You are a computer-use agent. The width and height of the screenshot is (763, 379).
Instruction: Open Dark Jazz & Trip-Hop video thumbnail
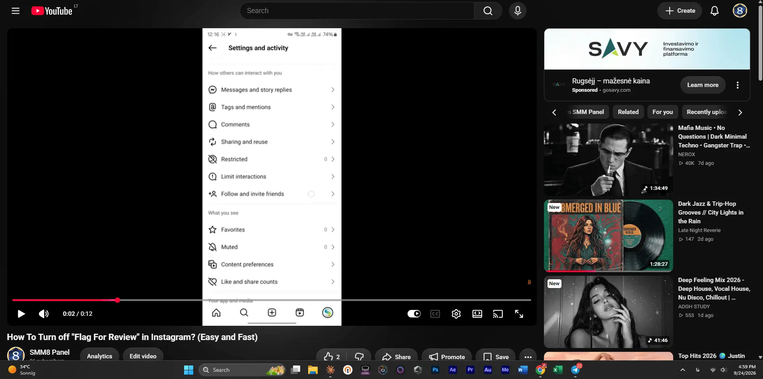point(608,236)
